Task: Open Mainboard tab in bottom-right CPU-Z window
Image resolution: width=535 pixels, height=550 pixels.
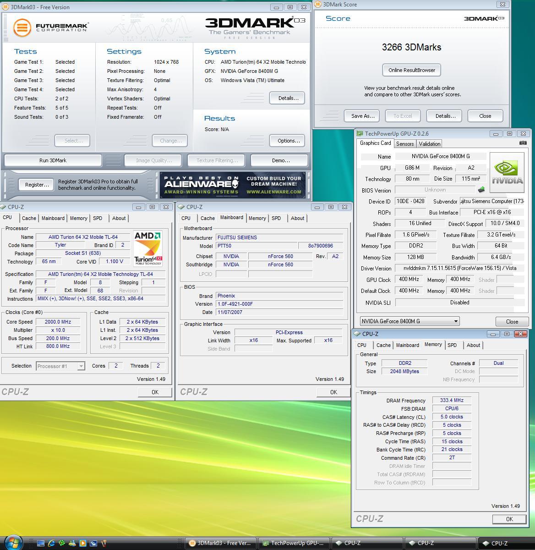Action: point(407,345)
